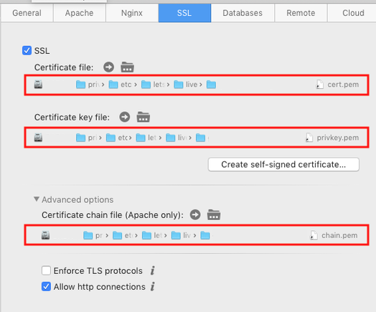Switch to the Remote tab
The height and width of the screenshot is (312, 376).
(301, 13)
